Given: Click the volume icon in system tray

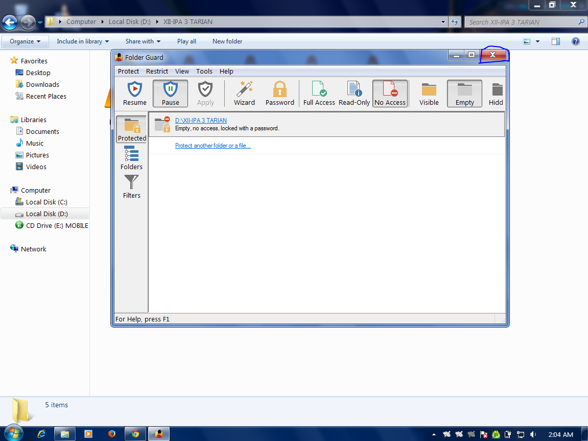Looking at the screenshot, I should tap(533, 434).
